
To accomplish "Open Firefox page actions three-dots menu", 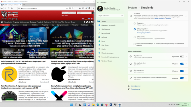I will click(x=67, y=8).
